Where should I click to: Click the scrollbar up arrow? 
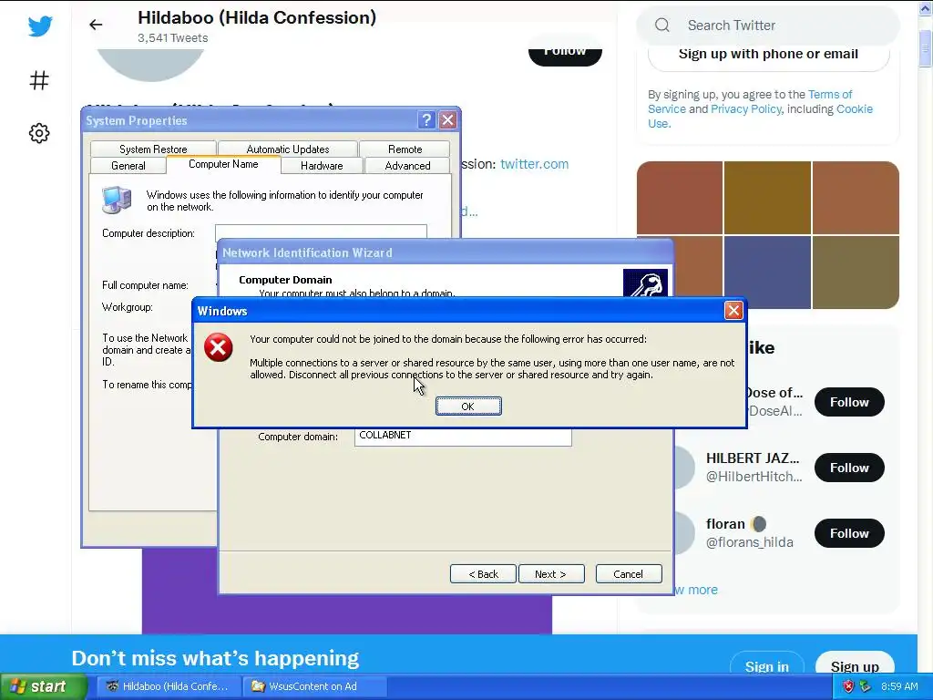point(926,8)
